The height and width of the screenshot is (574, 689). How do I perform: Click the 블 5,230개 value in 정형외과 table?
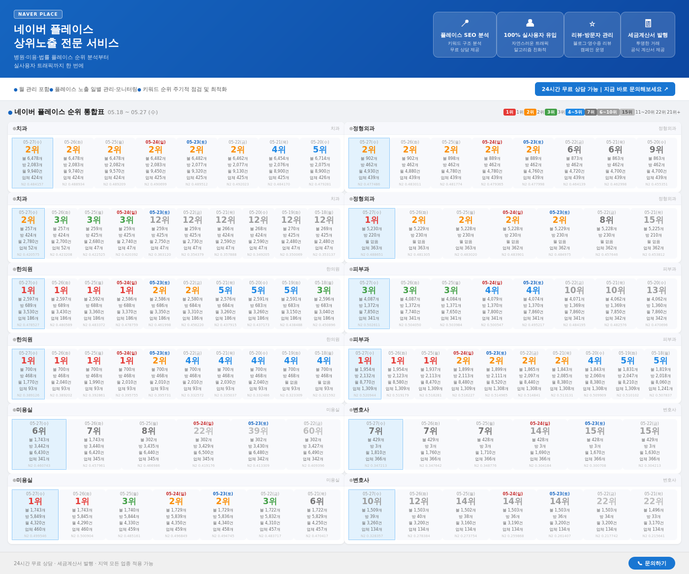(x=372, y=229)
